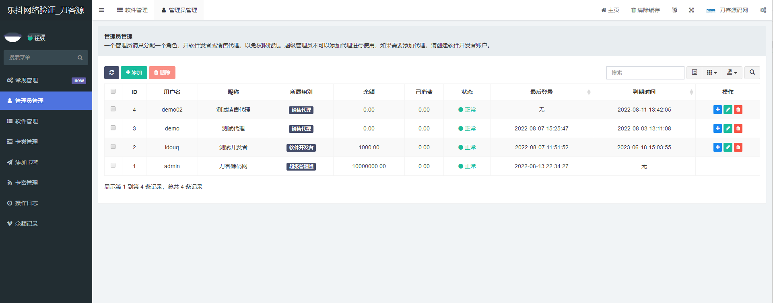Click the 乐抖网络验证 logo title
773x303 pixels.
click(x=46, y=10)
